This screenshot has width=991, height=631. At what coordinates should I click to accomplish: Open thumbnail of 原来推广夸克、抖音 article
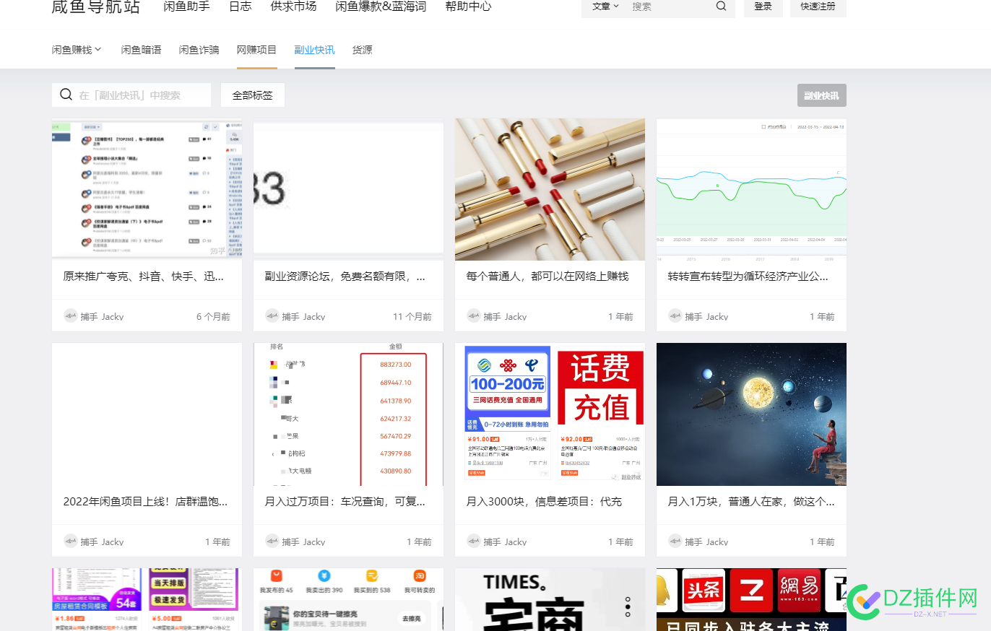147,189
